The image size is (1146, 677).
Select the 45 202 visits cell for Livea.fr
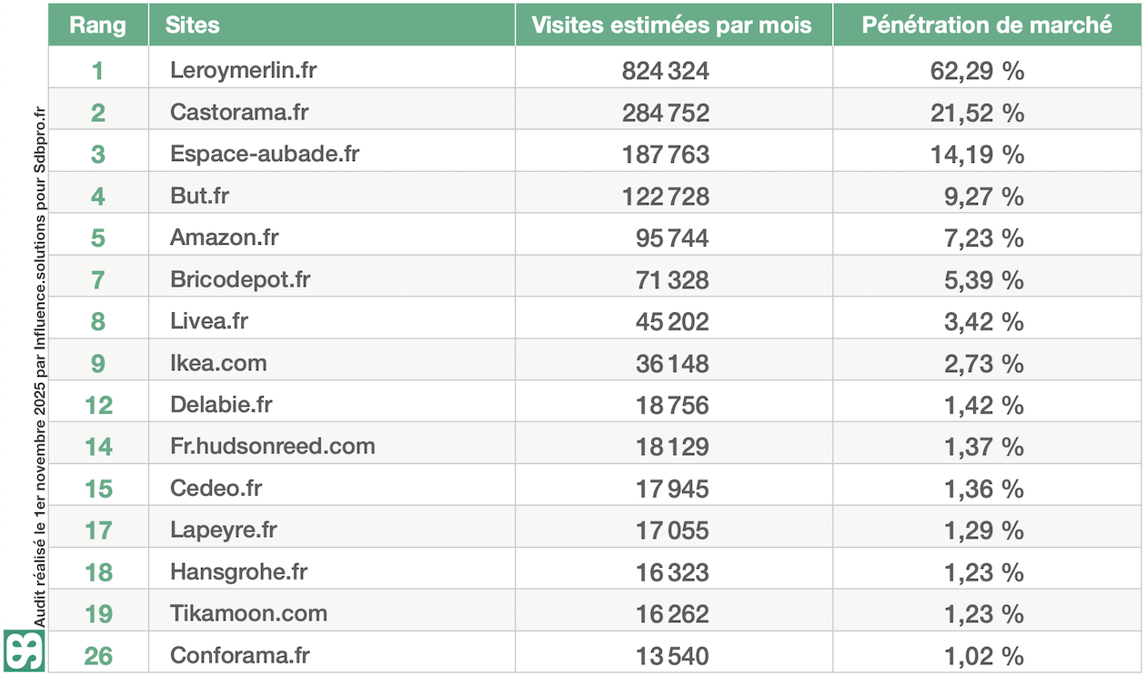(672, 321)
